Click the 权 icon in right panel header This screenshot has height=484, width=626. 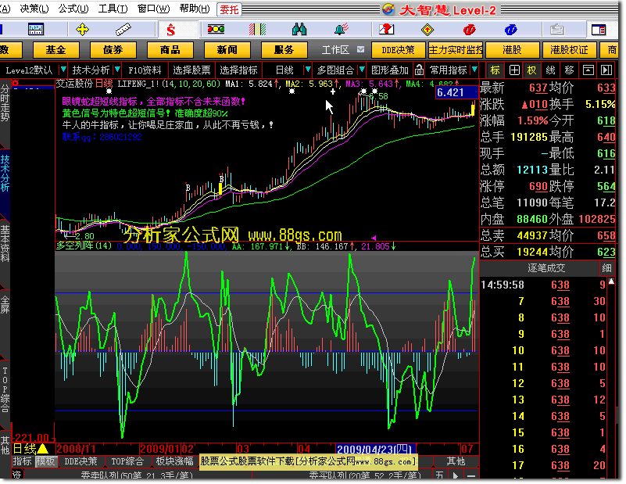tap(531, 70)
